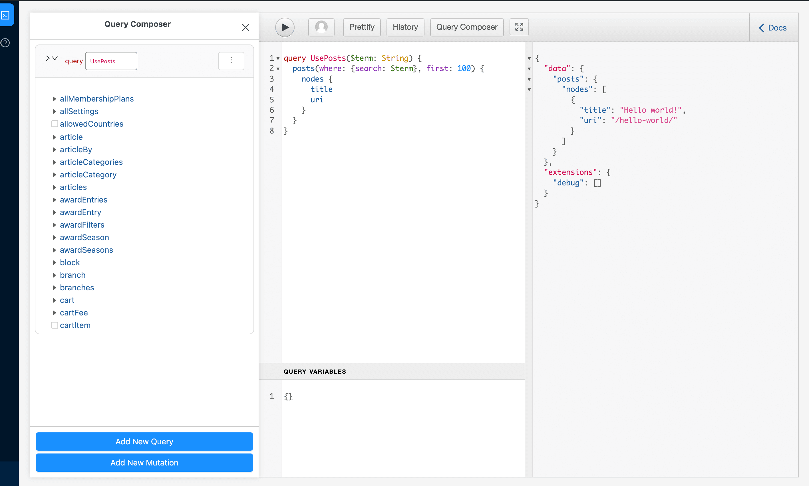809x486 pixels.
Task: Open the kebab menu next to UsePosts query
Action: (232, 60)
